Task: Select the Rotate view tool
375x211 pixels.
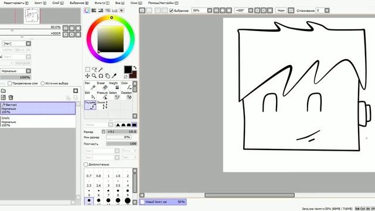Action: (101, 76)
